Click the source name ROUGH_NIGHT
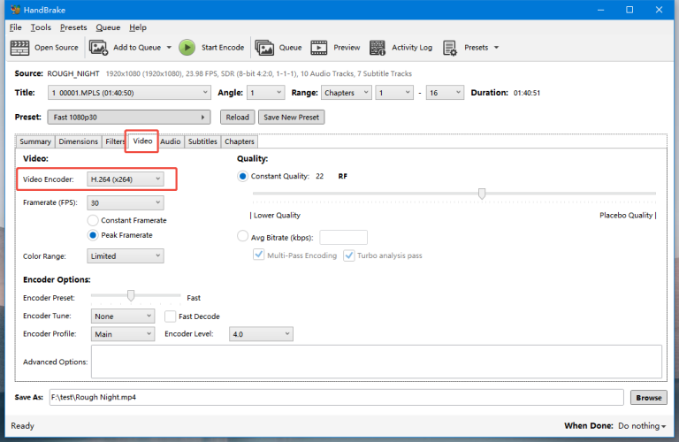The height and width of the screenshot is (442, 679). [x=73, y=73]
